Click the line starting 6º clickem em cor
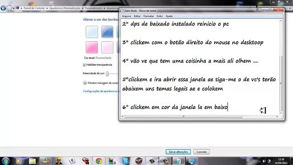This screenshot has width=293, height=165. point(175,107)
